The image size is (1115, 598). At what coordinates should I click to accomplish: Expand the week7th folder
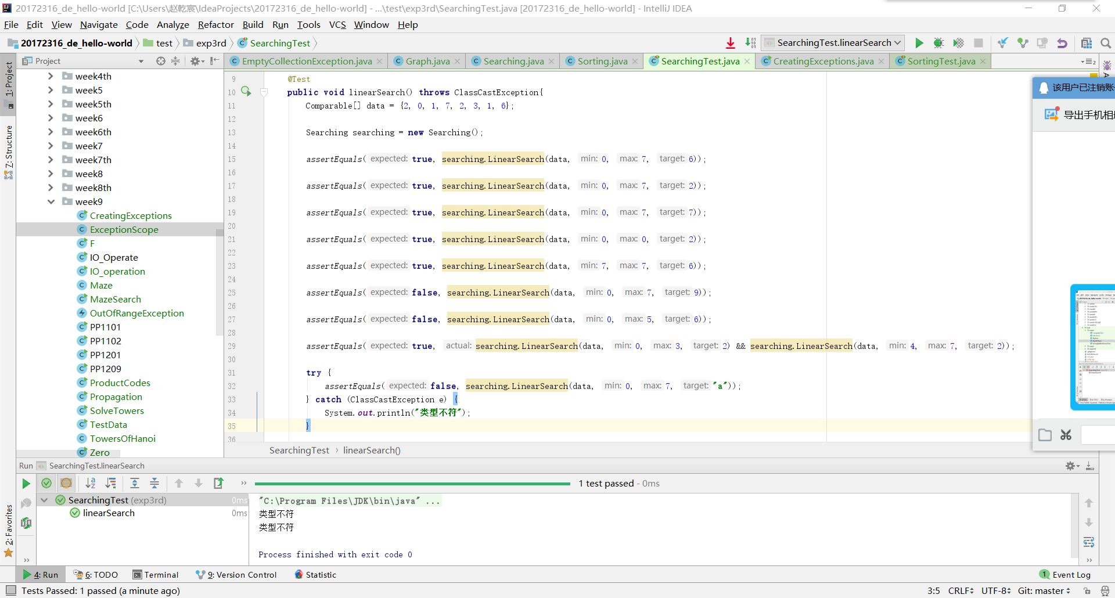point(51,160)
